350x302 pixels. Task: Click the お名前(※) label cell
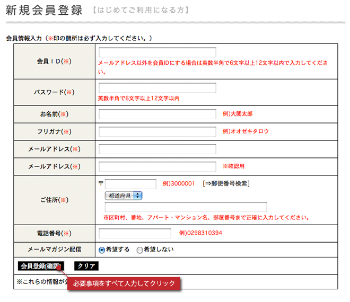(55, 114)
